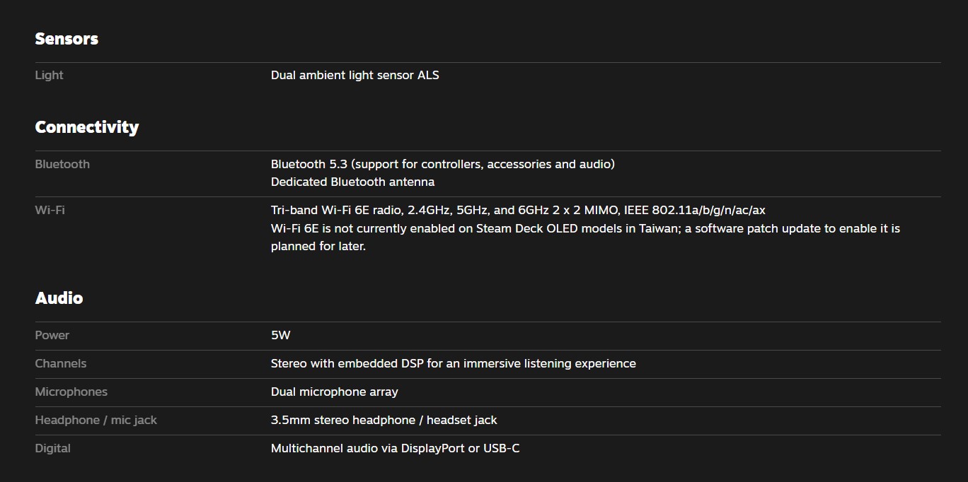Click the Connectivity section heading
This screenshot has width=968, height=482.
pos(86,127)
